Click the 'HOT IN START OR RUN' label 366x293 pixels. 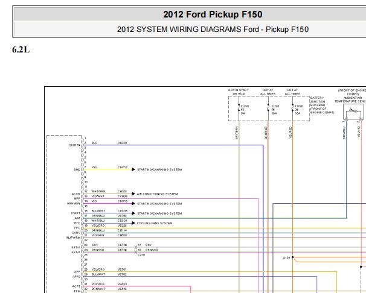point(239,92)
